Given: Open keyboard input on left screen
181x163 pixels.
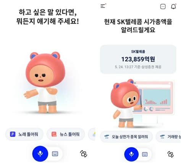Looking at the screenshot, I should click(x=55, y=154).
